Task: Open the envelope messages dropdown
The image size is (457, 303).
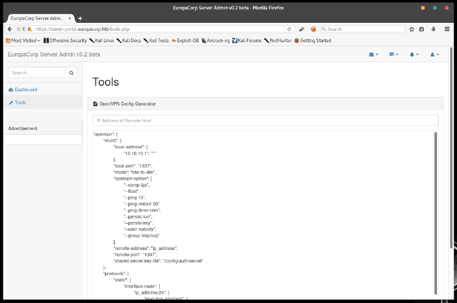Action: tap(374, 55)
